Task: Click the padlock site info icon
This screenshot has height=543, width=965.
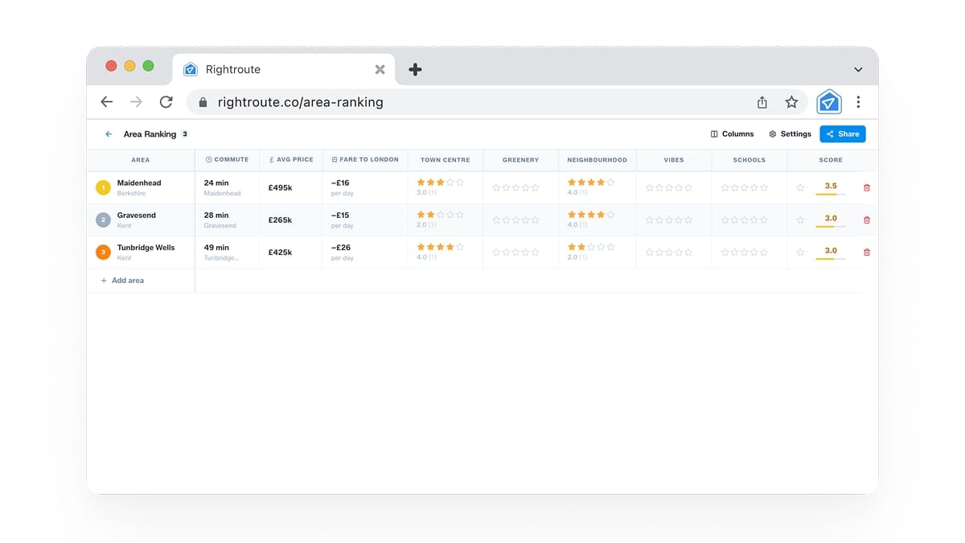Action: click(x=203, y=102)
